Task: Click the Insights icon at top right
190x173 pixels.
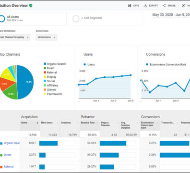Action: 183,6
